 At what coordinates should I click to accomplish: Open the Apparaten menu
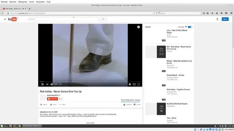pyautogui.click(x=40, y=2)
